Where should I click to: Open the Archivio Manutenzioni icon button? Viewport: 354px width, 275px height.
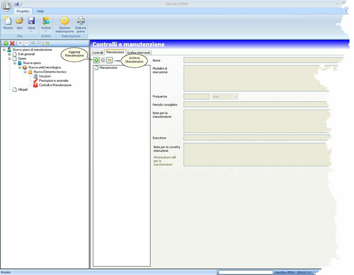point(110,60)
